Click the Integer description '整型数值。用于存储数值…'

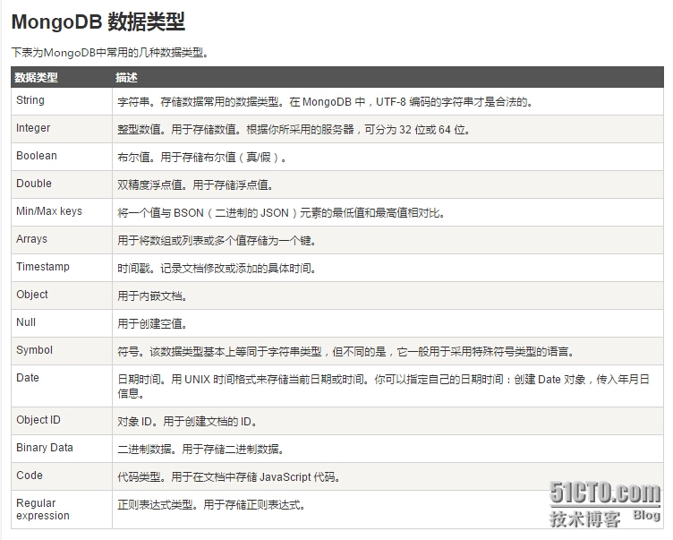click(x=294, y=129)
